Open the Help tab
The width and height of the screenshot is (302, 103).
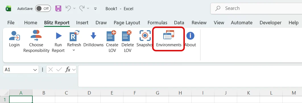(x=293, y=23)
